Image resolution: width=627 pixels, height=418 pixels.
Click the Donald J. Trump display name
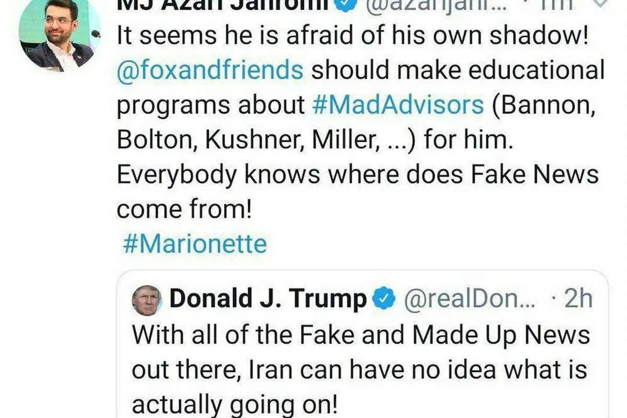tap(268, 299)
